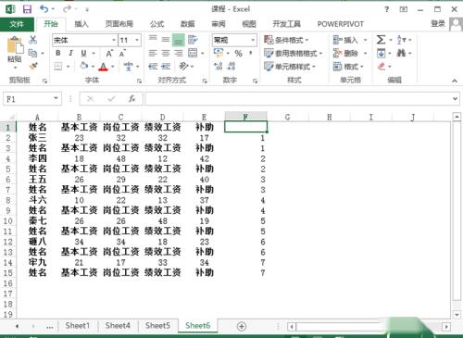Open the font name dropdown
The image size is (463, 338).
(x=114, y=40)
